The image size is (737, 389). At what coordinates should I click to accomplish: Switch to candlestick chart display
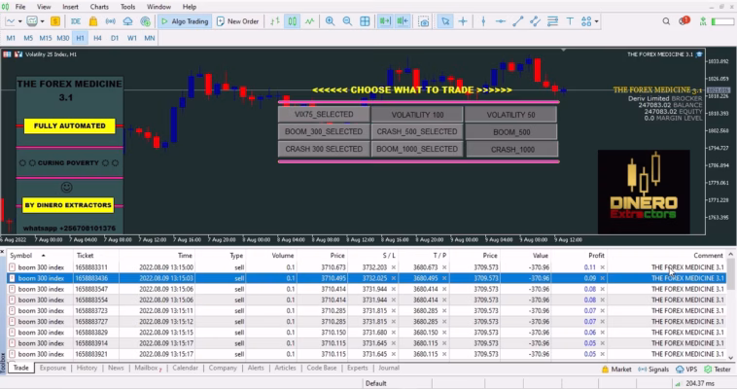pos(293,21)
